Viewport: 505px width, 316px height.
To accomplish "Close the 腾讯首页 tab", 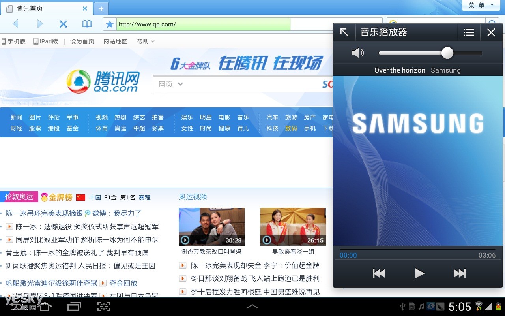I will 85,8.
